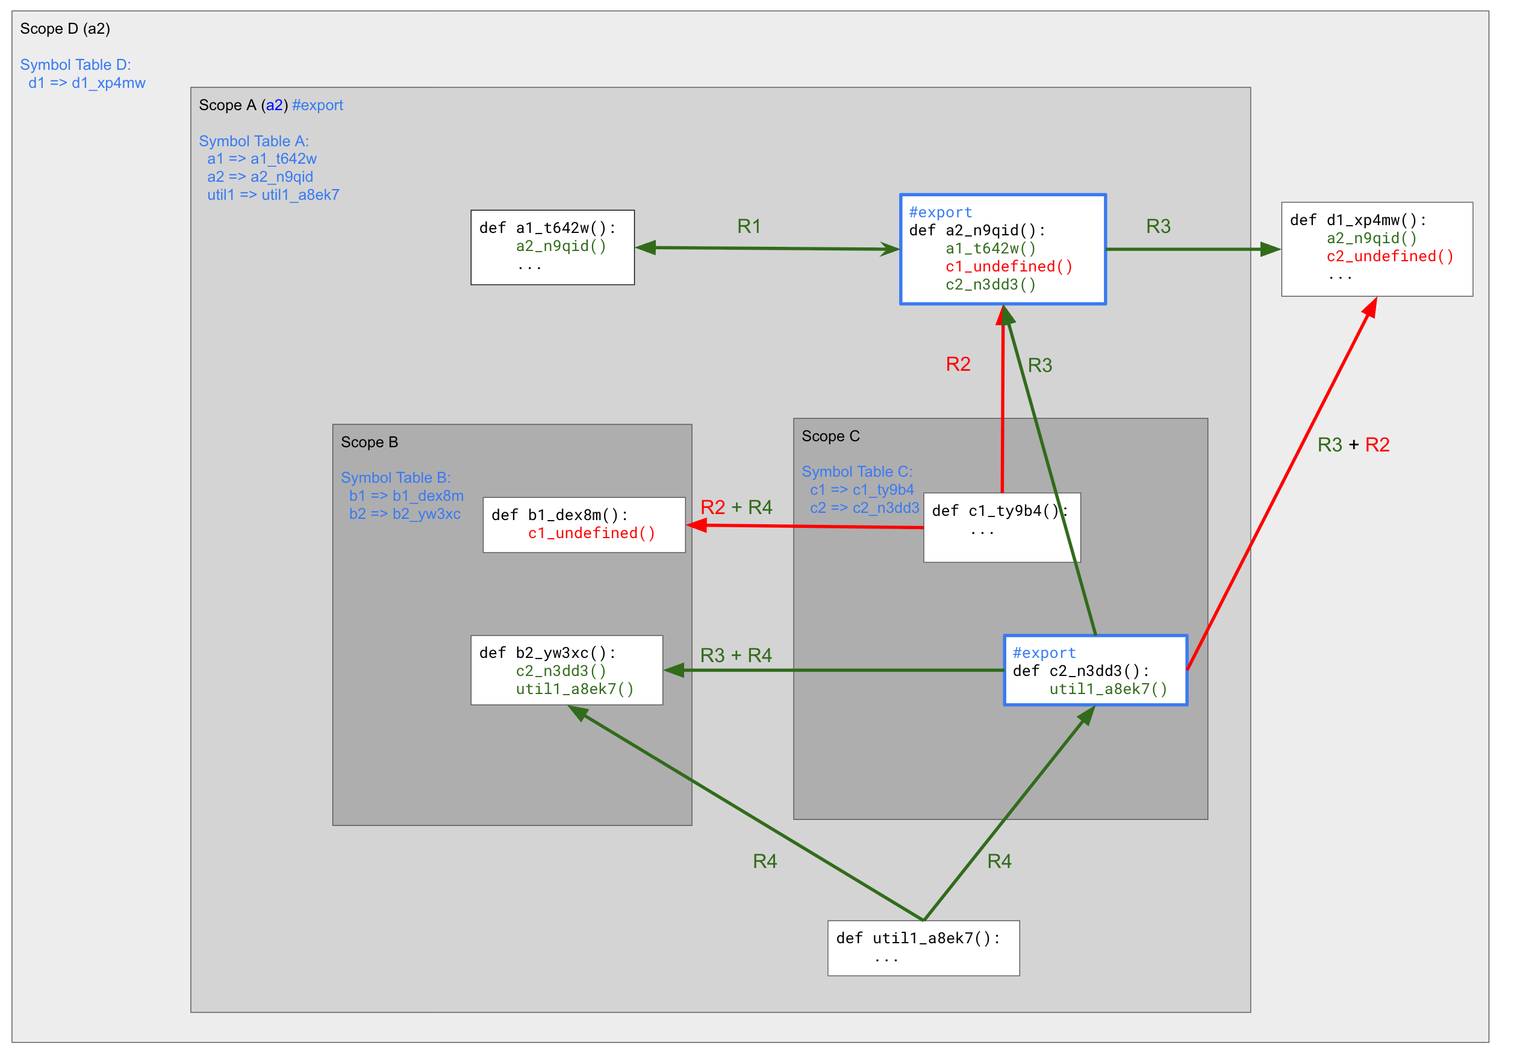Click the #export tag beside Scope A
Image resolution: width=1520 pixels, height=1057 pixels.
pos(317,105)
